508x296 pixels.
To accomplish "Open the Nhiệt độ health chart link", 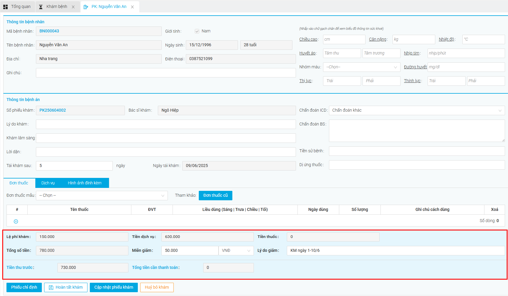I will (446, 39).
